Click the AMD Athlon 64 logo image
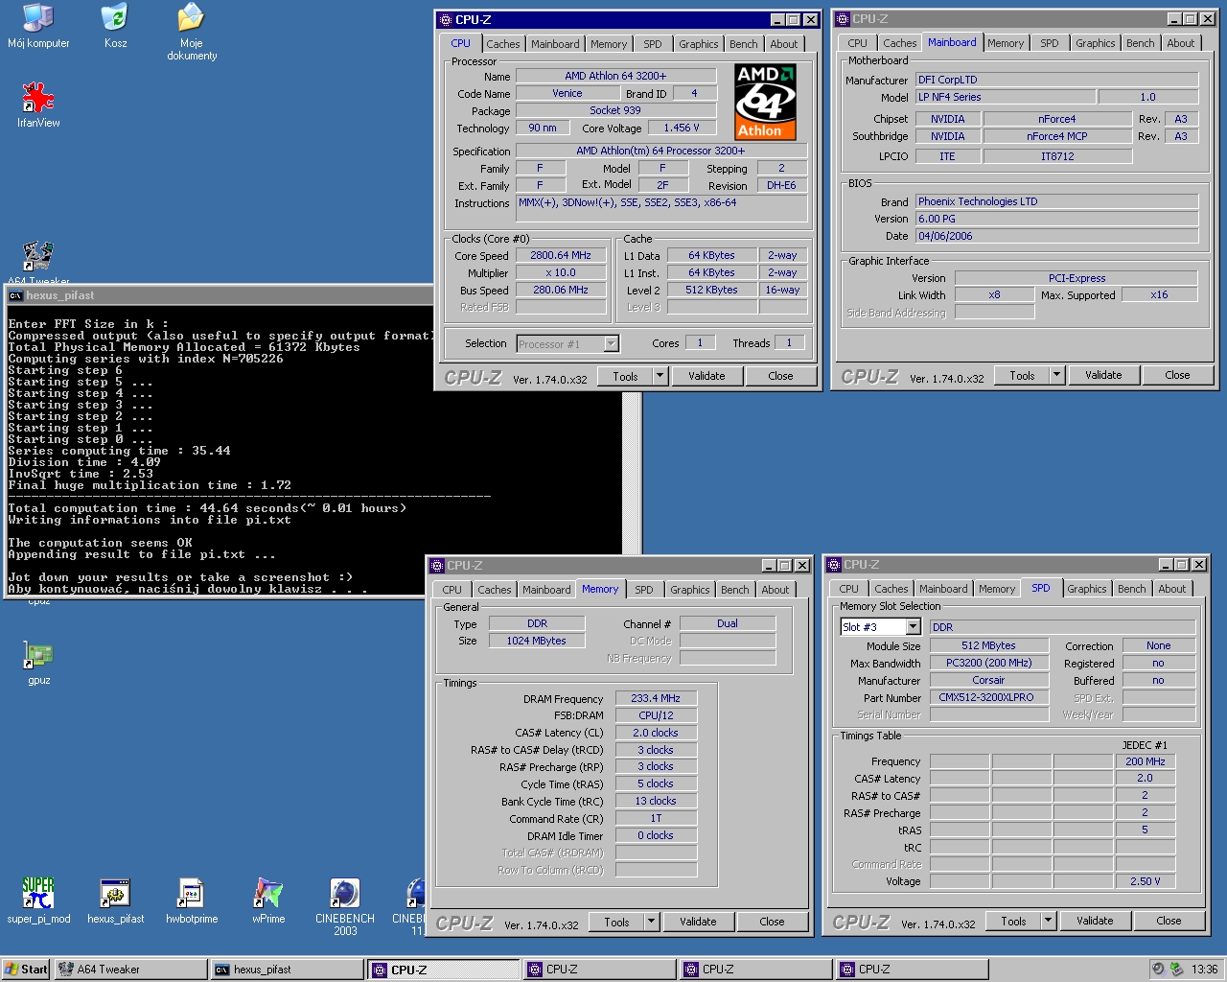The height and width of the screenshot is (982, 1227). click(x=765, y=102)
